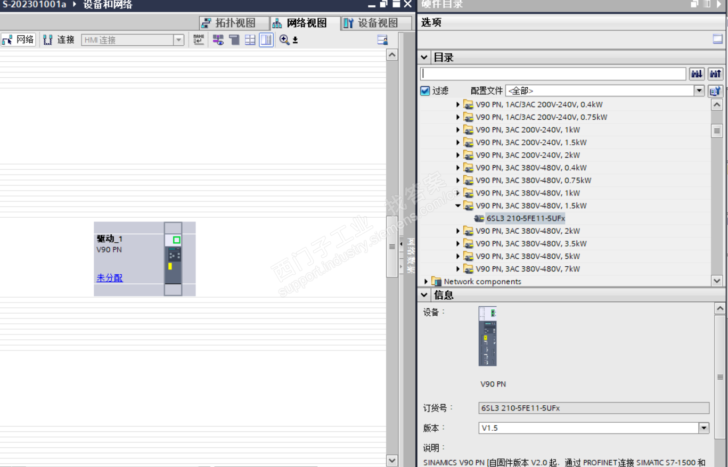Click the float icon of 硬件目录 panel
The image size is (728, 467).
pos(694,4)
